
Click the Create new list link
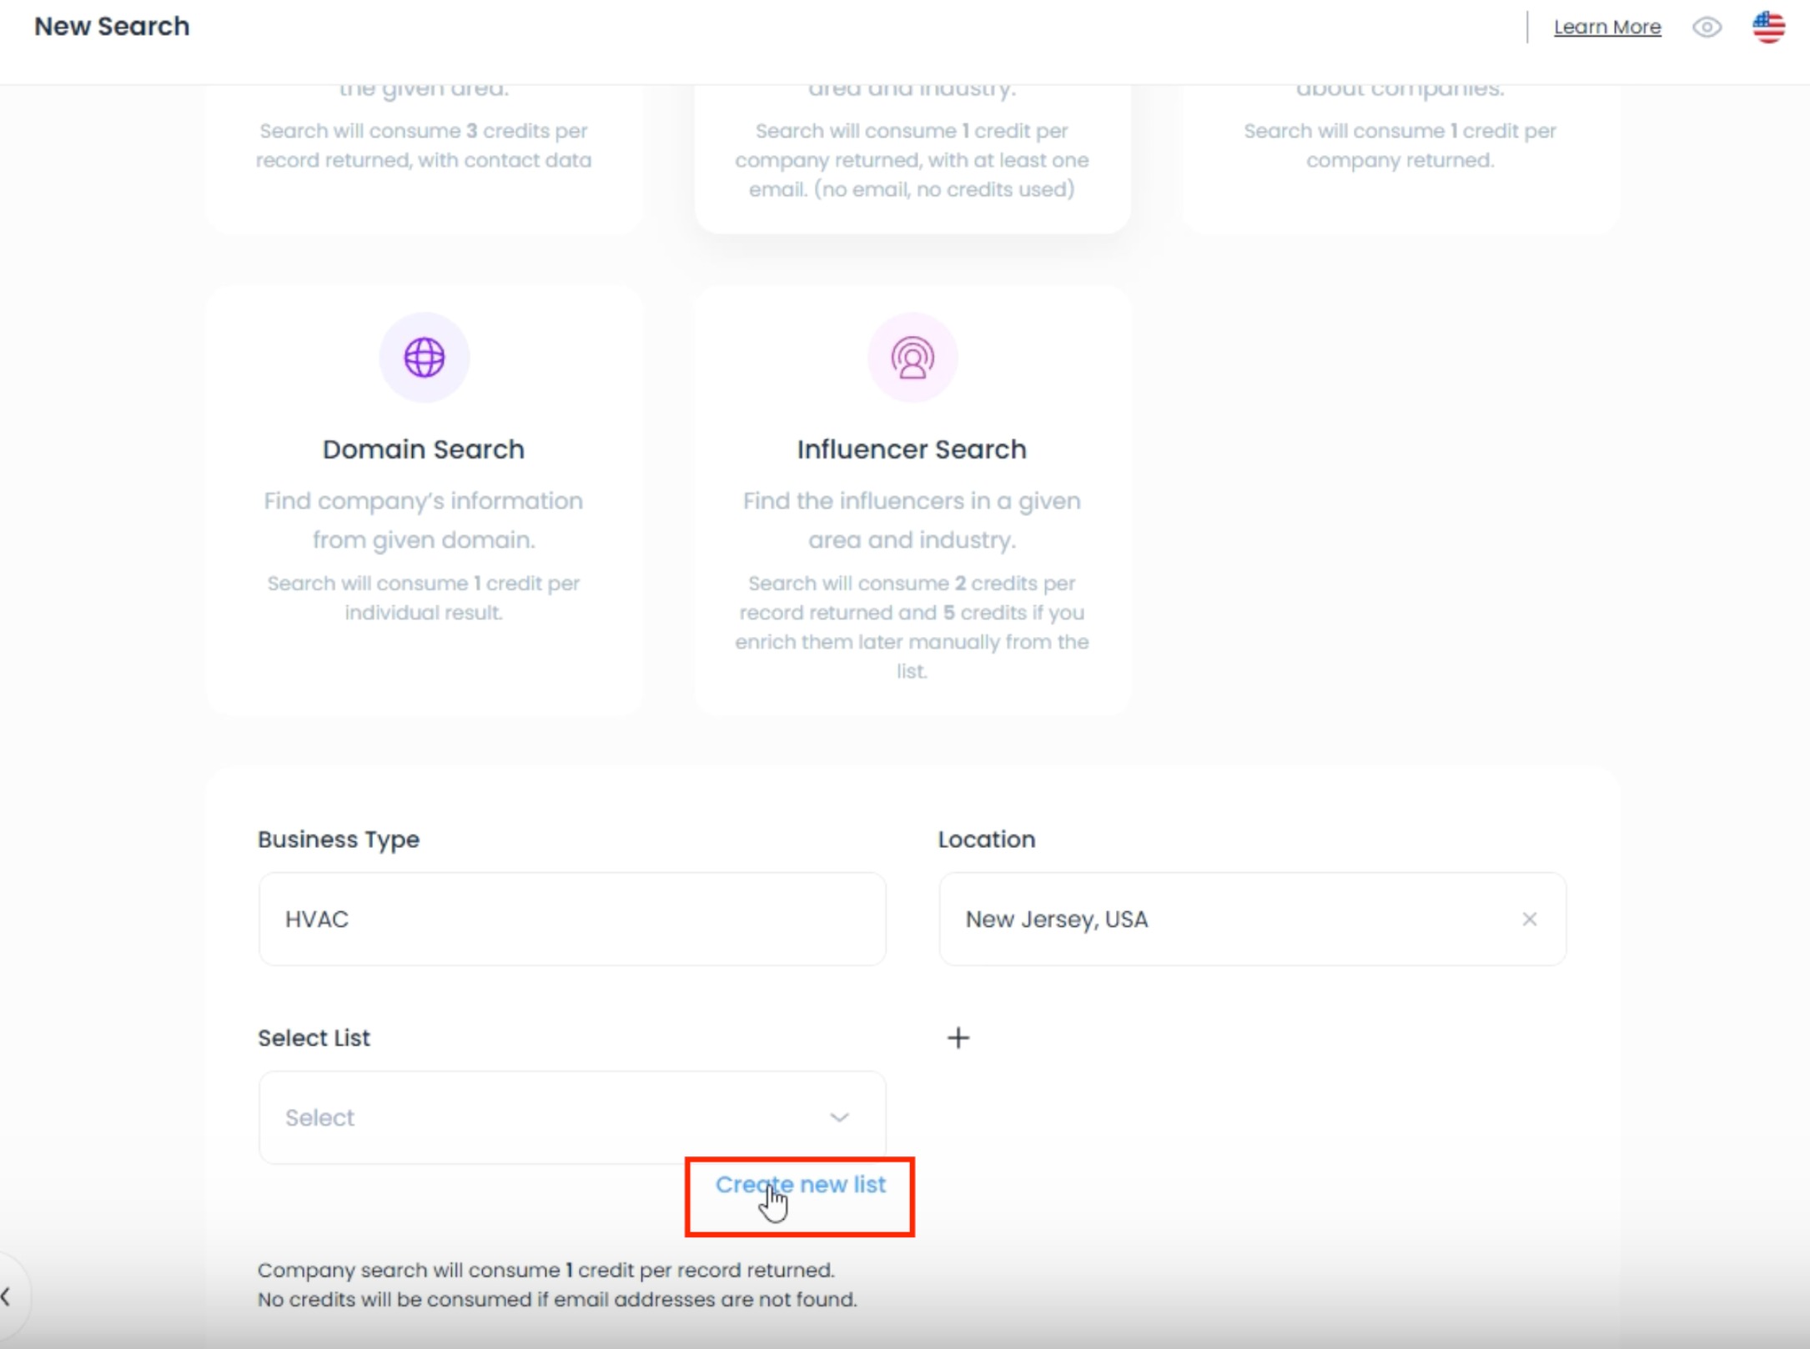click(x=800, y=1185)
